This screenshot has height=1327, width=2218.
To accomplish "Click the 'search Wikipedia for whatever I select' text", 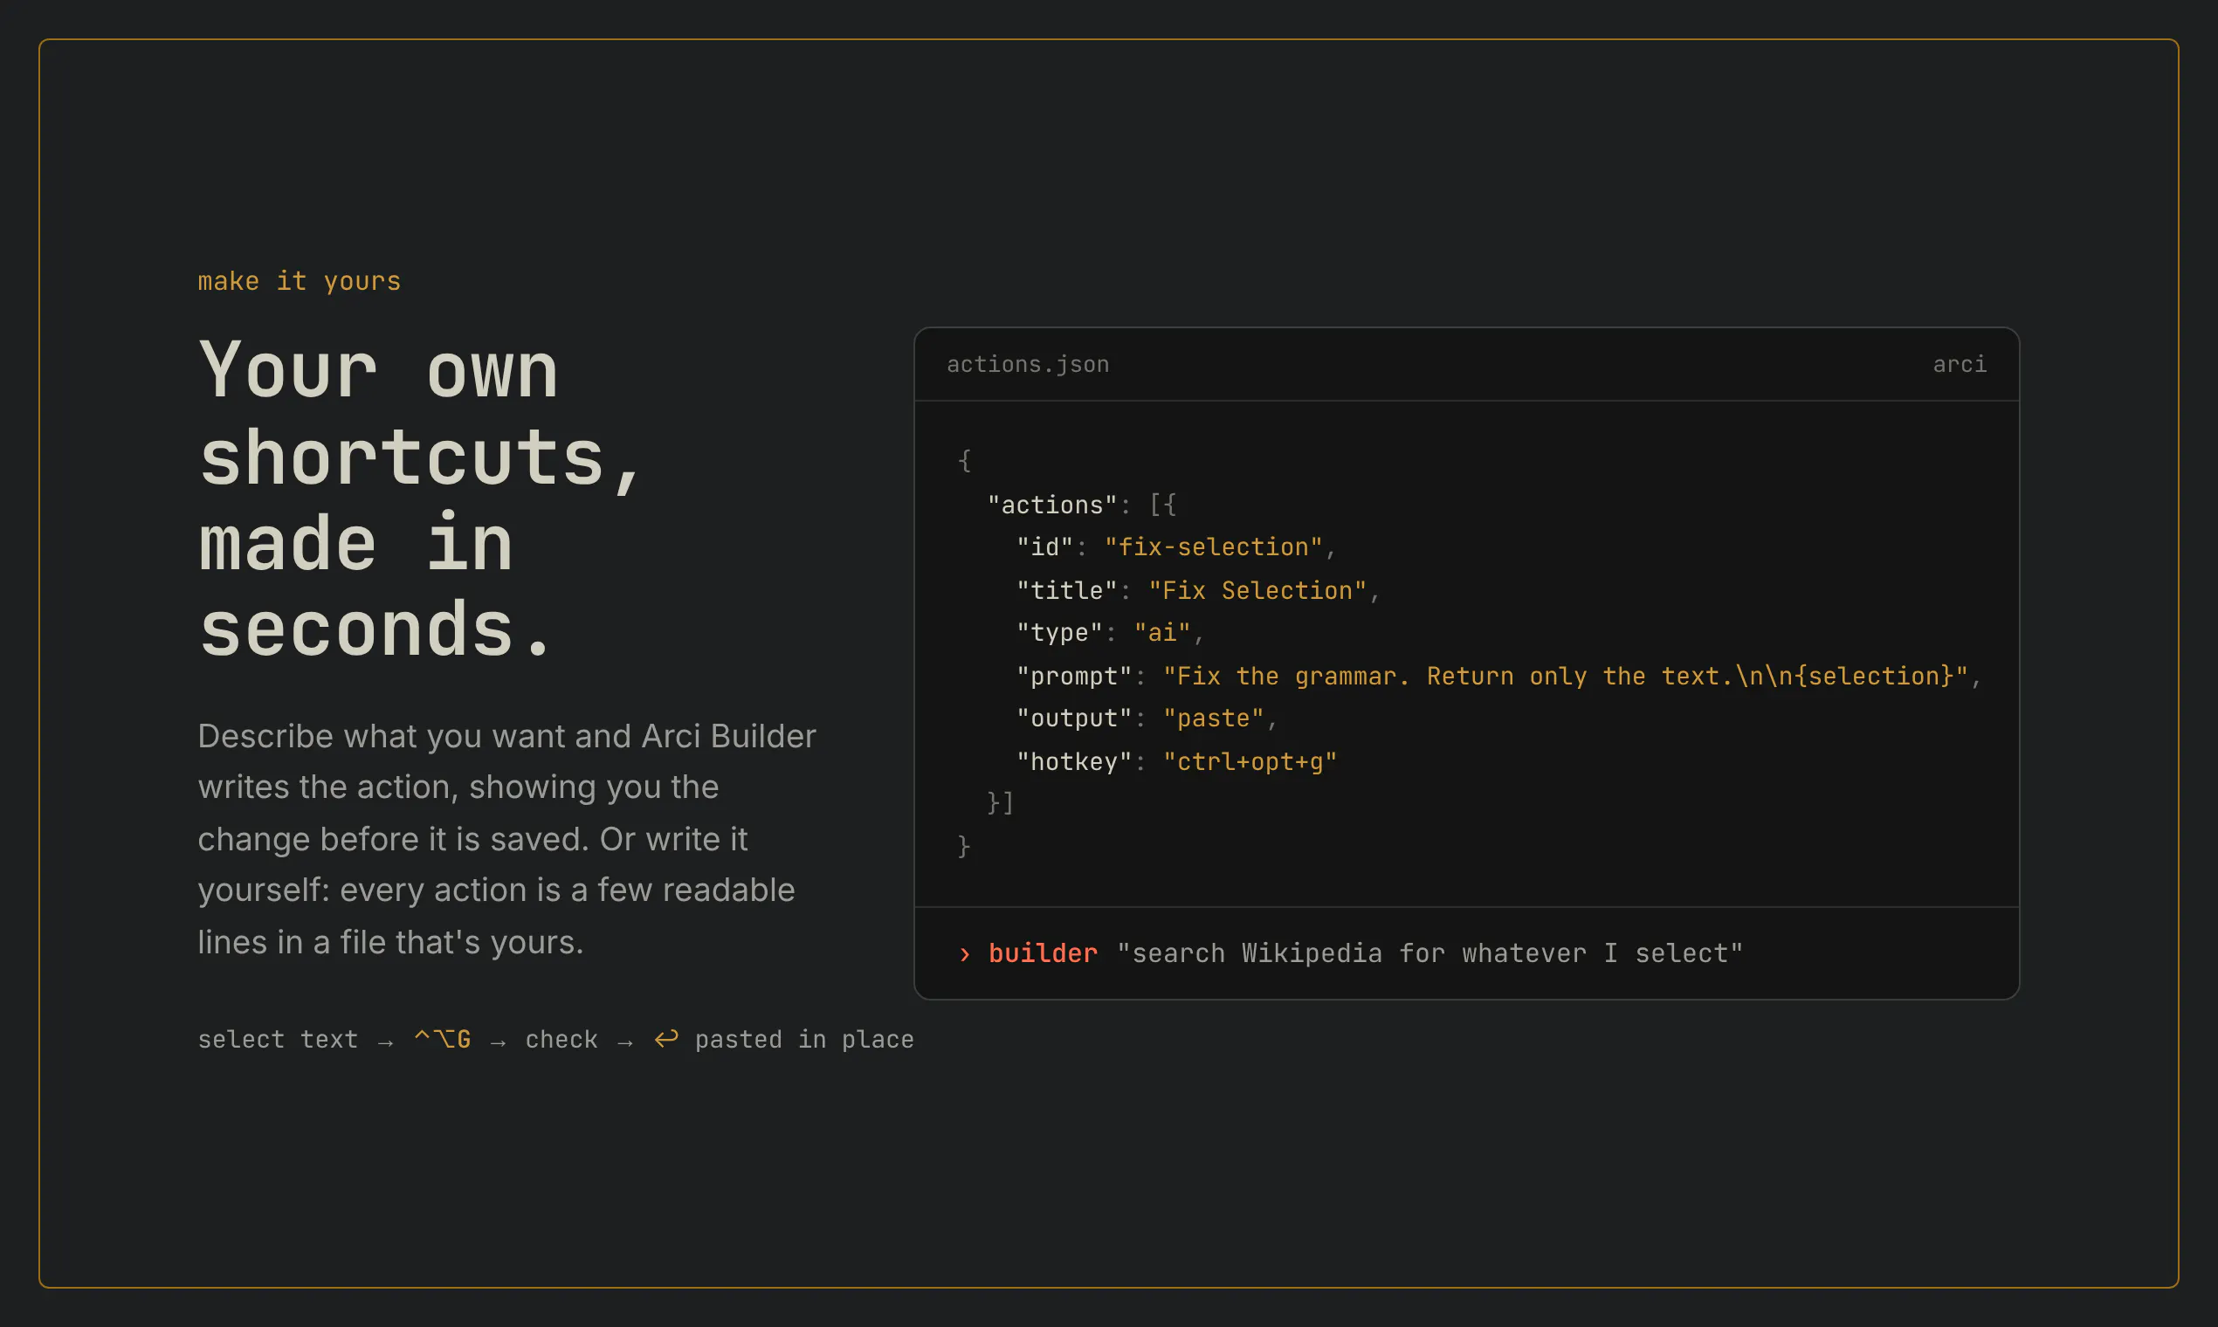I will point(1430,953).
